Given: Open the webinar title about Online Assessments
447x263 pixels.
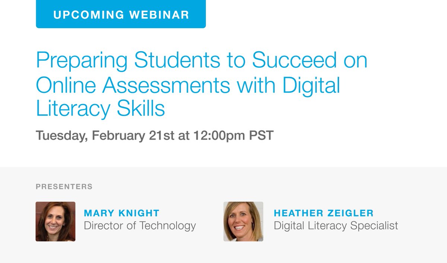Looking at the screenshot, I should pos(202,85).
